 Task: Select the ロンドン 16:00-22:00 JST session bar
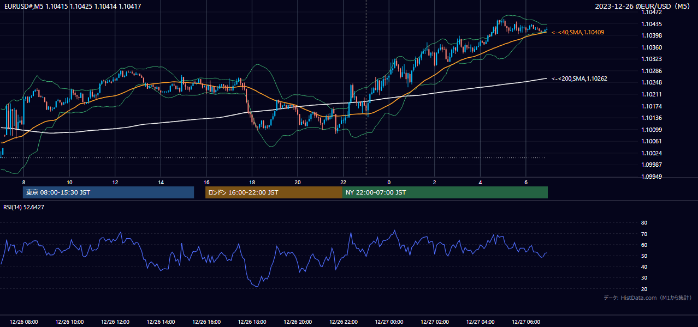coord(274,192)
